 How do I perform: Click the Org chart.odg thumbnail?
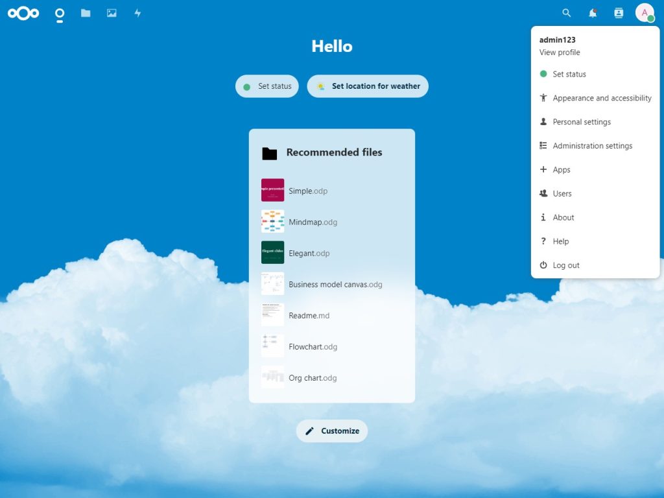coord(273,377)
